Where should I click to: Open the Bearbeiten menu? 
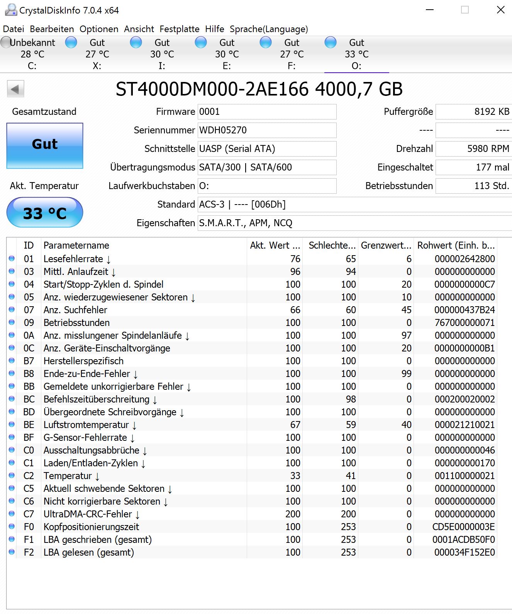click(x=52, y=29)
